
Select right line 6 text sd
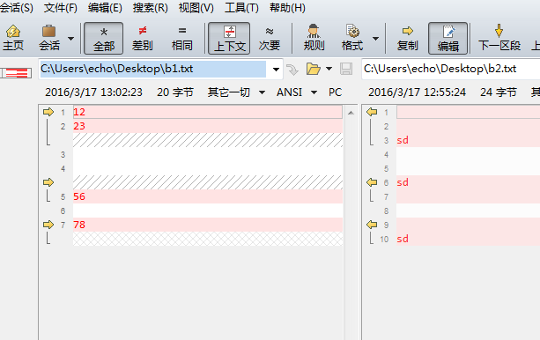(403, 182)
